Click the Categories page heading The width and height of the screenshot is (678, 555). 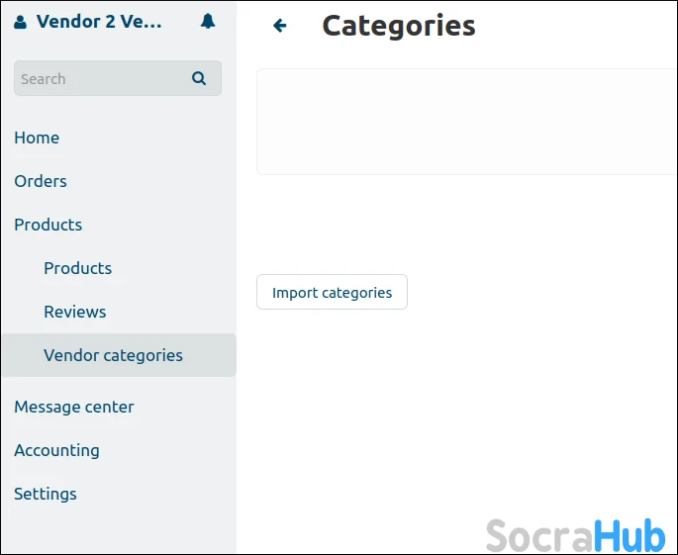398,26
